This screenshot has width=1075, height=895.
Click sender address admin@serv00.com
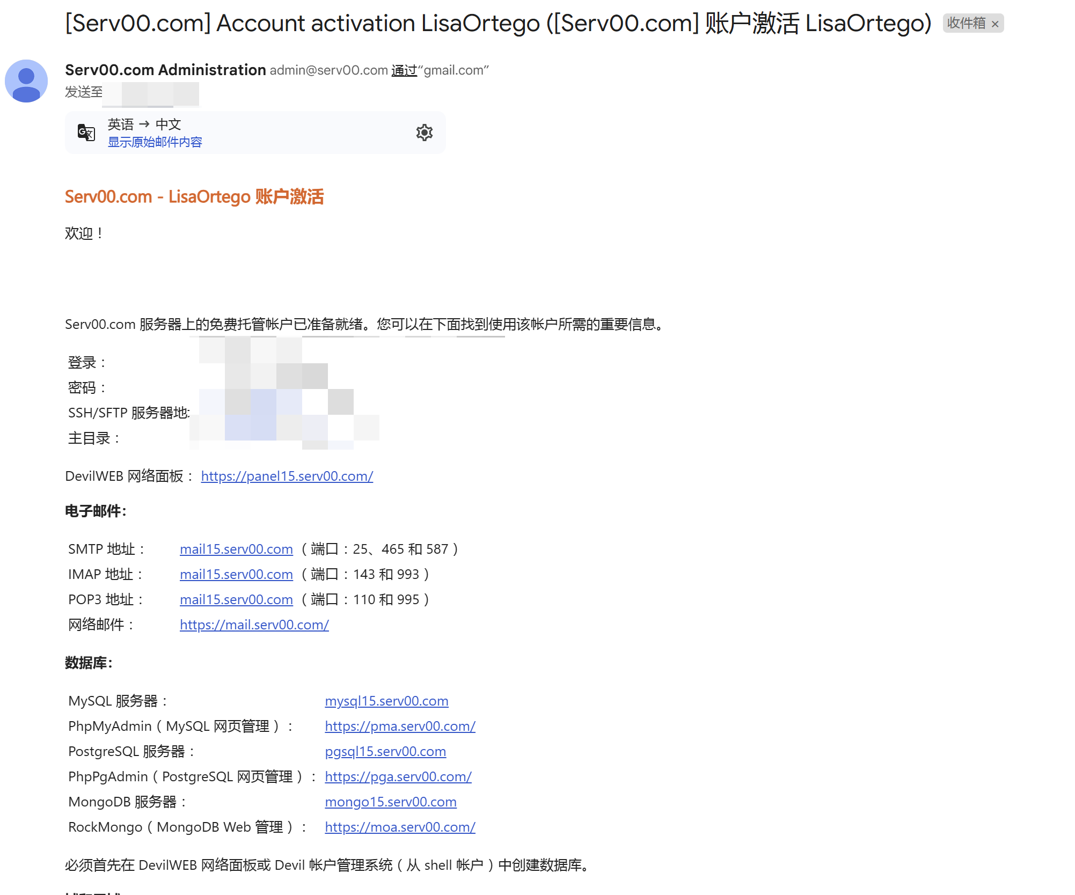pyautogui.click(x=328, y=70)
